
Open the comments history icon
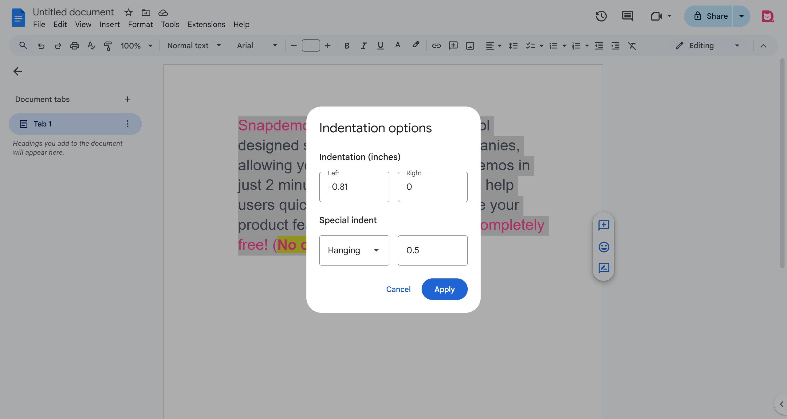[628, 16]
